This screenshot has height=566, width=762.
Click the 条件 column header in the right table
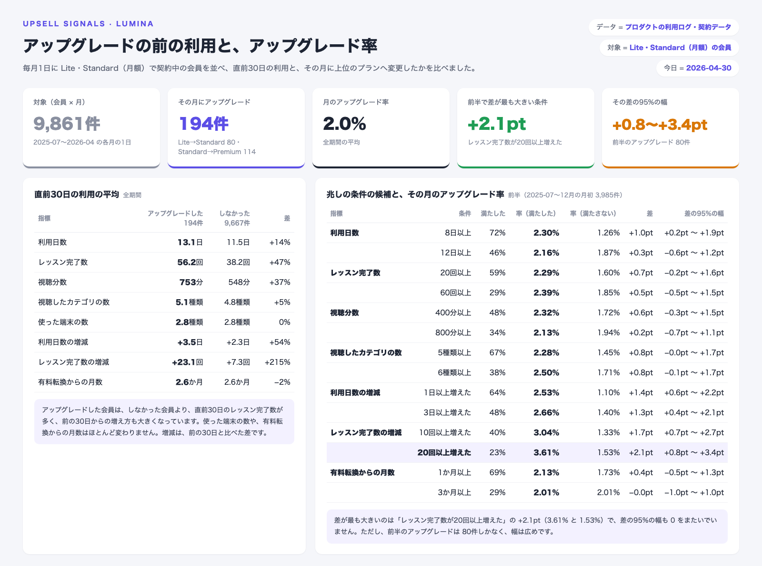coord(465,214)
